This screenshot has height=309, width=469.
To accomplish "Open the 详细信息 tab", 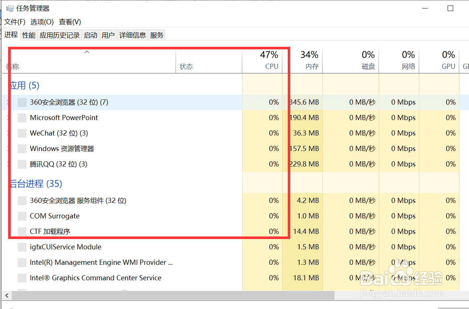I will click(x=133, y=35).
